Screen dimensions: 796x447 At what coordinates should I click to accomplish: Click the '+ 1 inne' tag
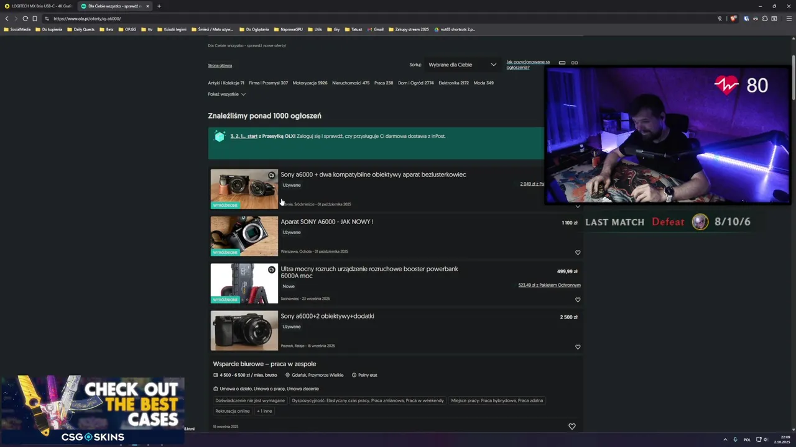264,411
